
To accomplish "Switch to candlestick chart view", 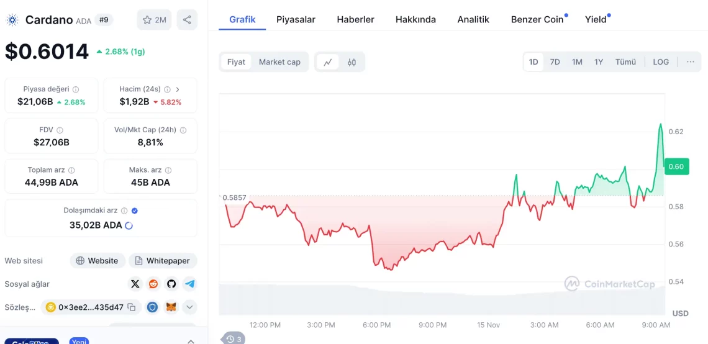I will tap(352, 62).
